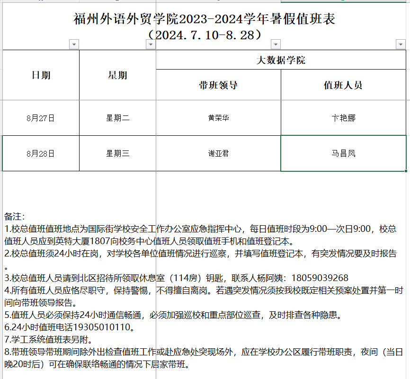
Task: Click the 星期 header cell
Action: click(x=117, y=75)
